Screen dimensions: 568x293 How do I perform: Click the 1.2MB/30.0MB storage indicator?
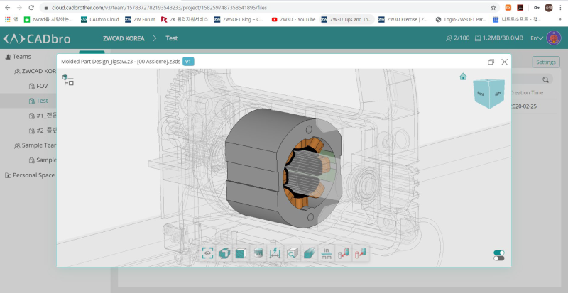(x=499, y=38)
